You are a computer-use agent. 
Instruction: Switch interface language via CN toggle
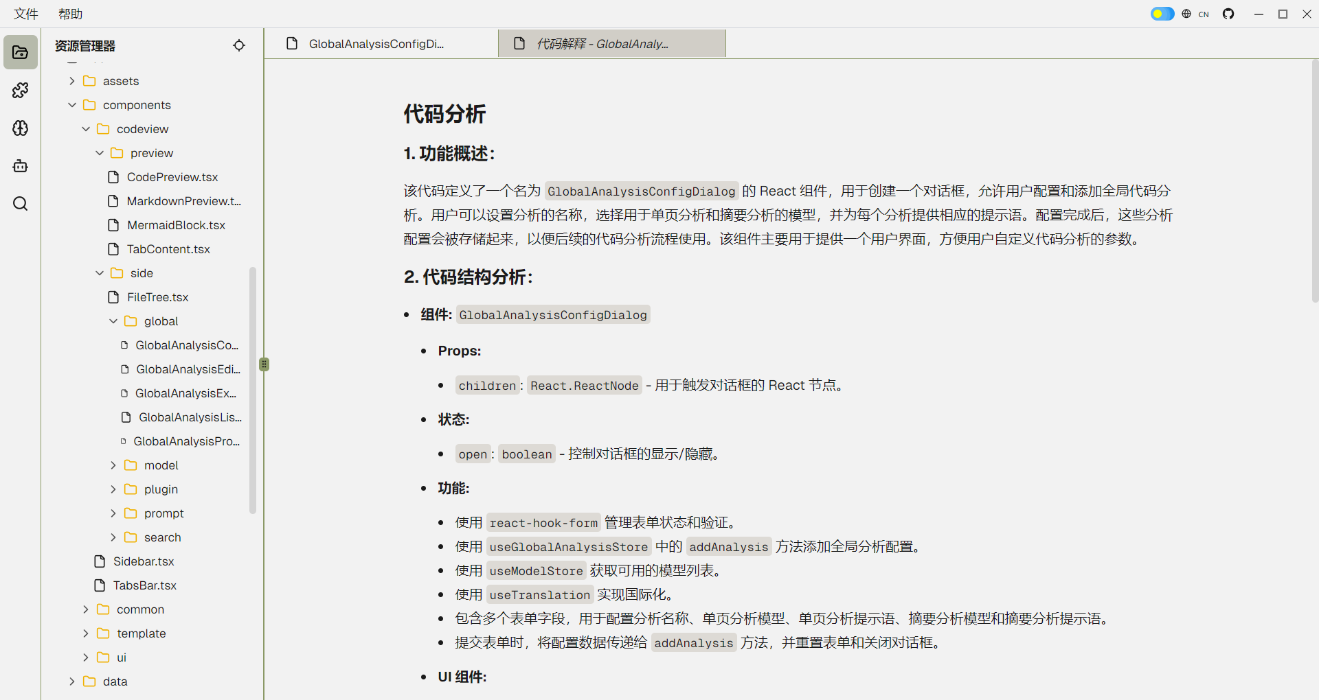tap(1205, 14)
